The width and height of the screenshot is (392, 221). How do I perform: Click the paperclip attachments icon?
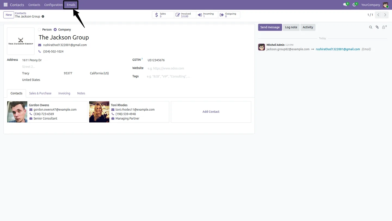(377, 27)
